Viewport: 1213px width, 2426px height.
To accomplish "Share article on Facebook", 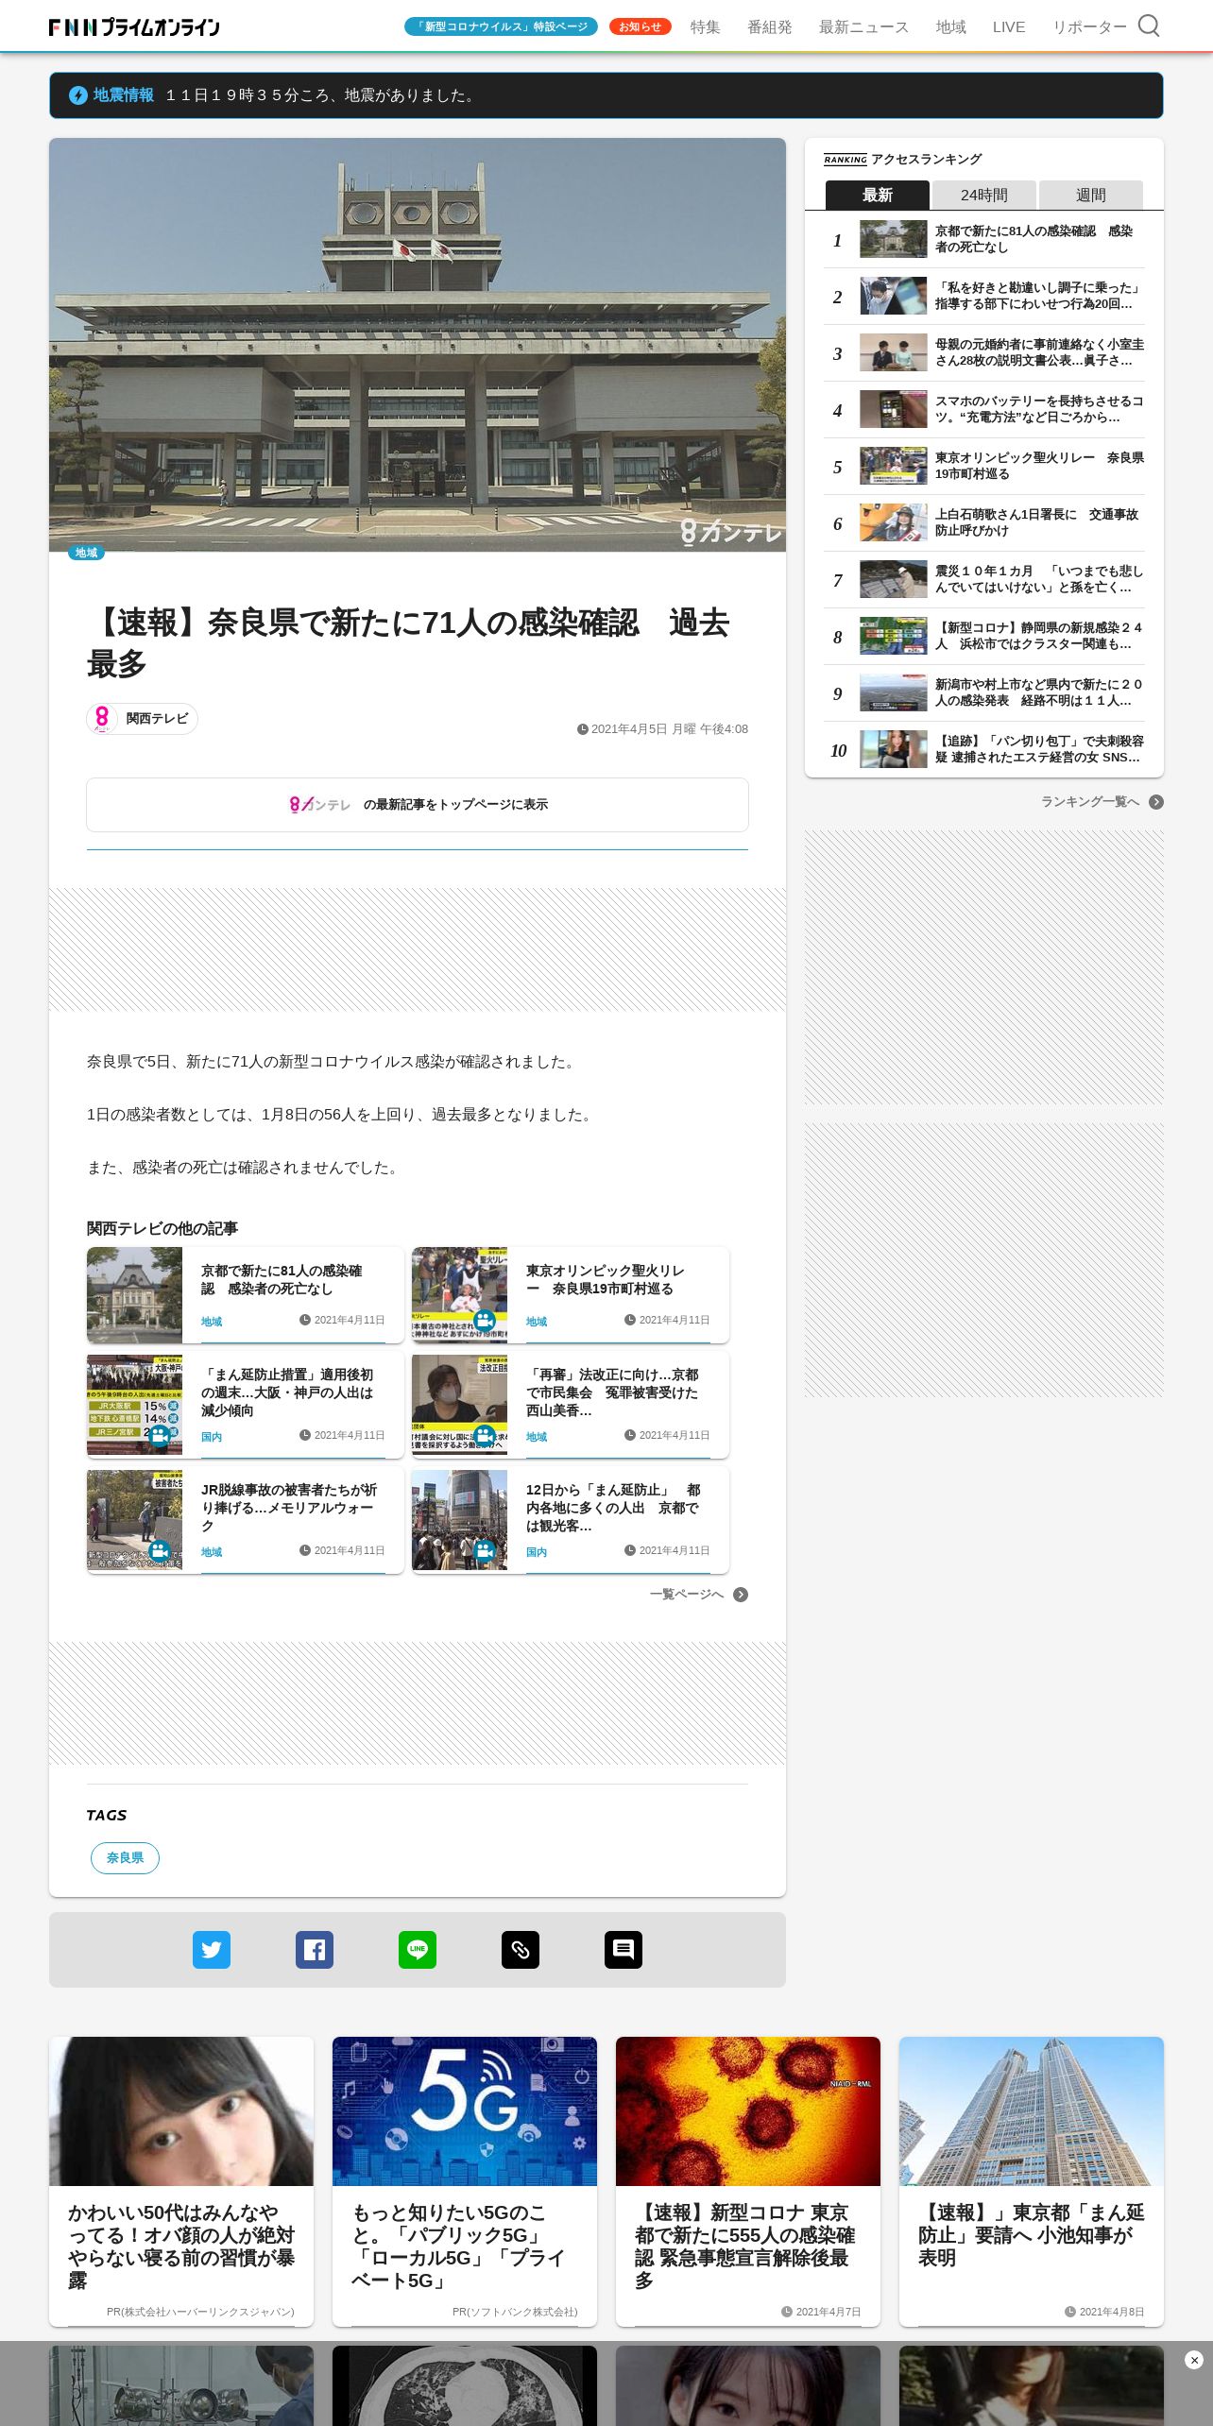I will [315, 1950].
